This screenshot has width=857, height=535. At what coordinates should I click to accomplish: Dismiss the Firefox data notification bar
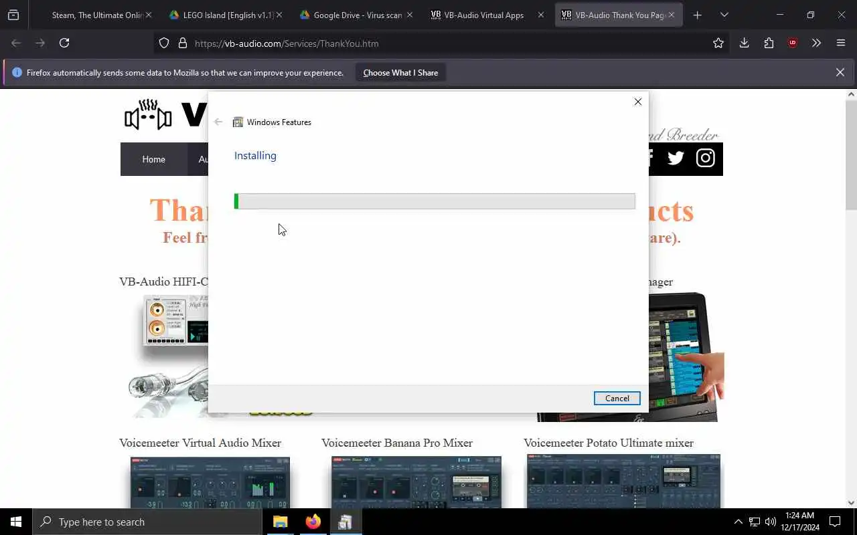[x=840, y=72]
